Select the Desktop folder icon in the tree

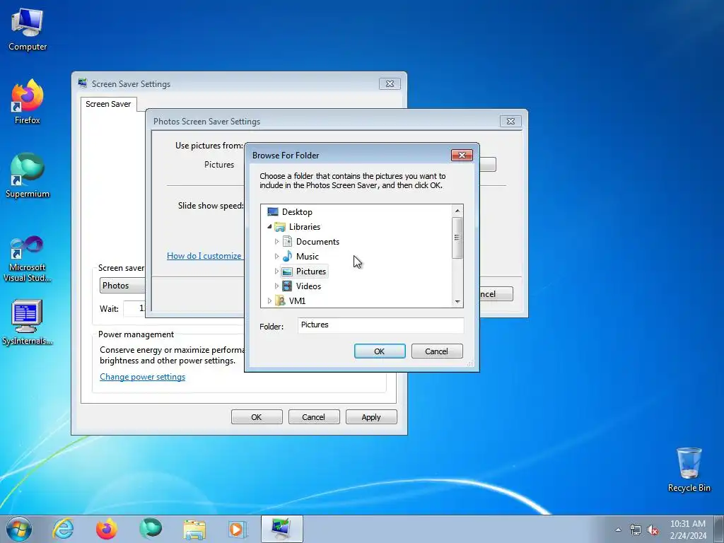273,212
